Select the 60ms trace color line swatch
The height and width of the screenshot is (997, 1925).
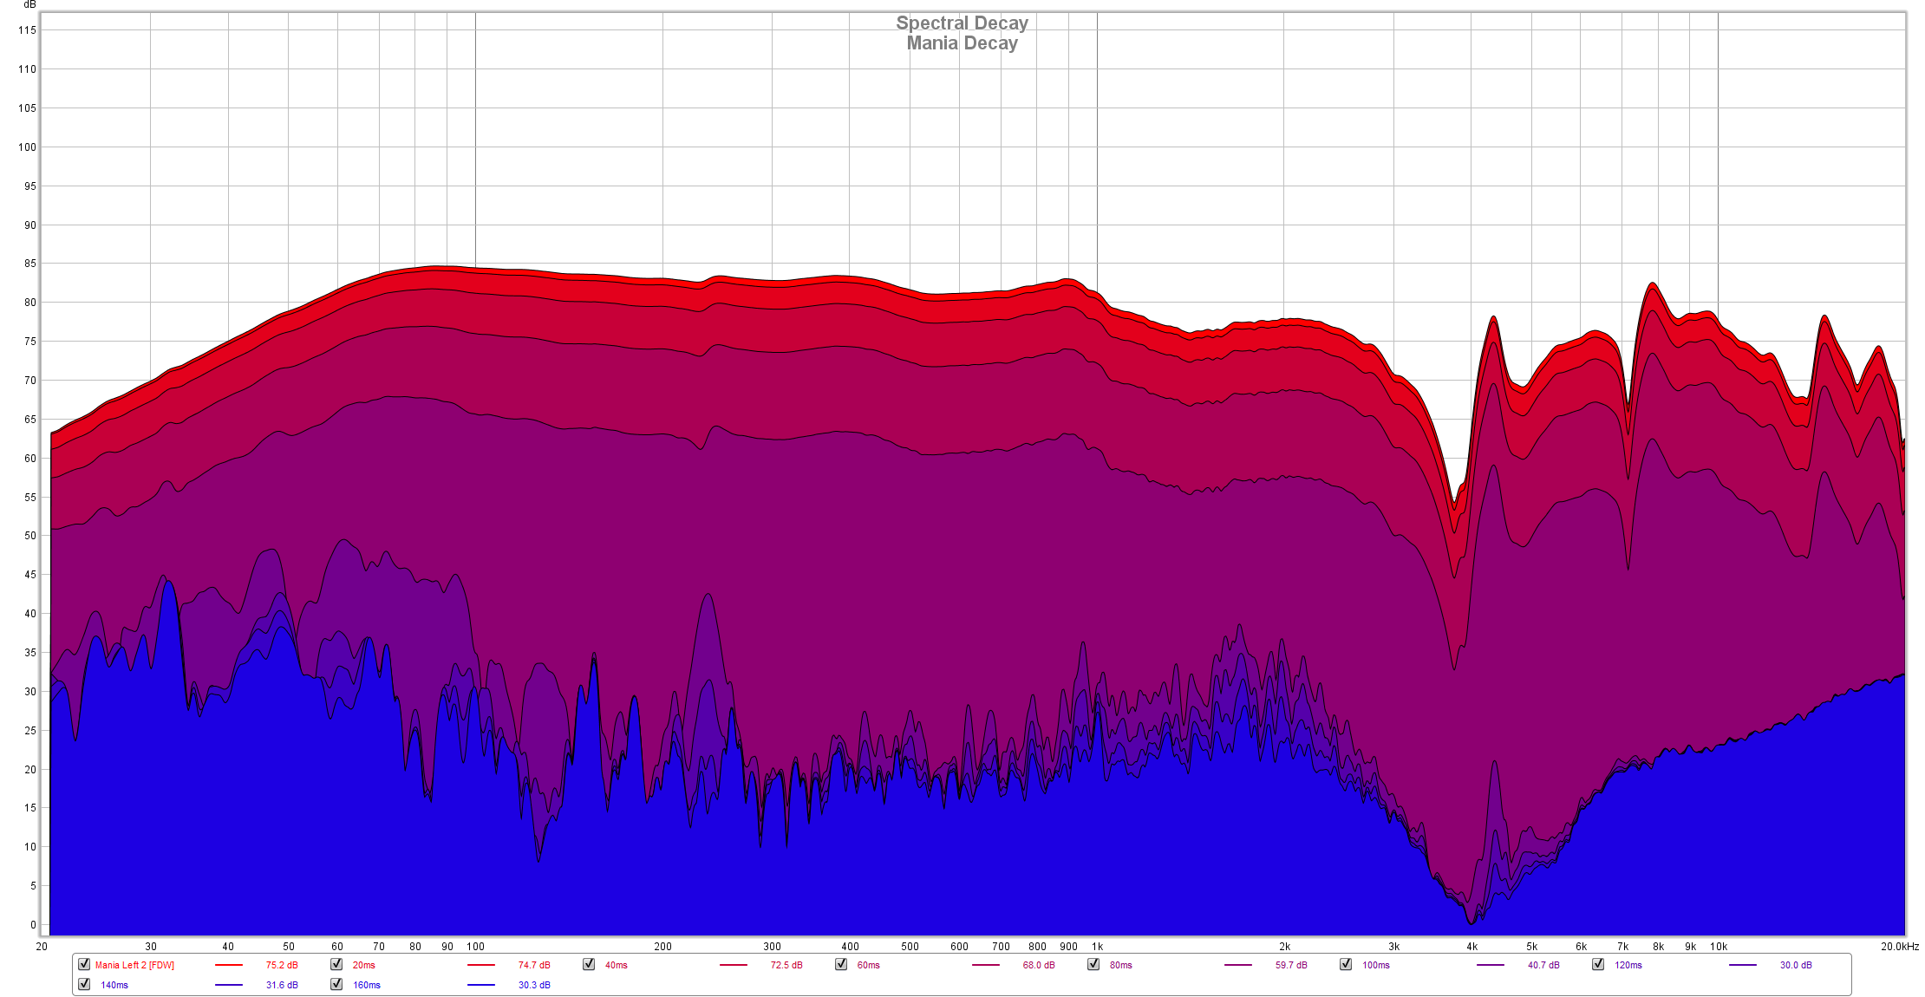[986, 965]
